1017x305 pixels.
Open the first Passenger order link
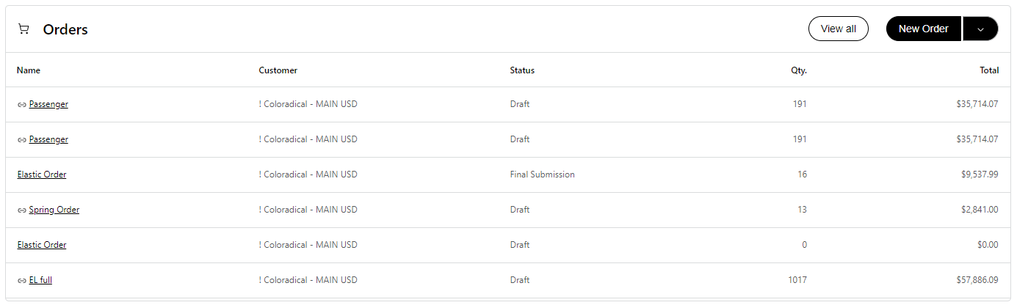click(x=48, y=104)
